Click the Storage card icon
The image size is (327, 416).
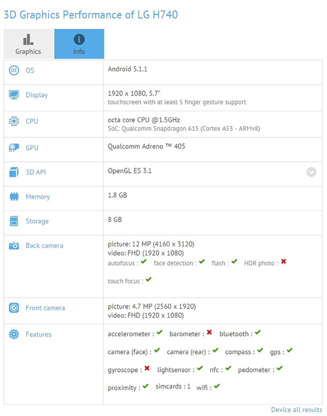point(14,221)
